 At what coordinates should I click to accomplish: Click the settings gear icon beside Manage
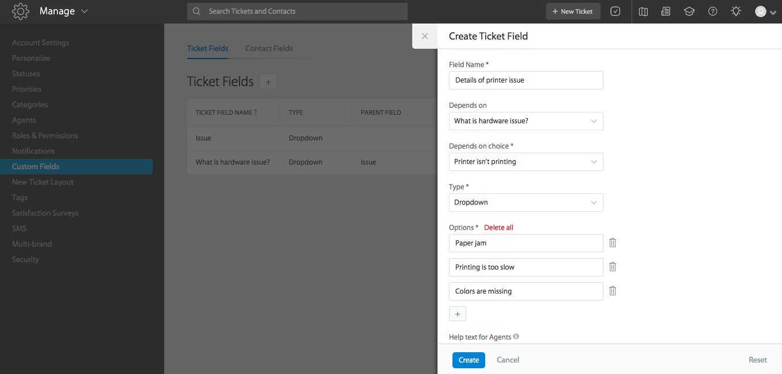21,11
